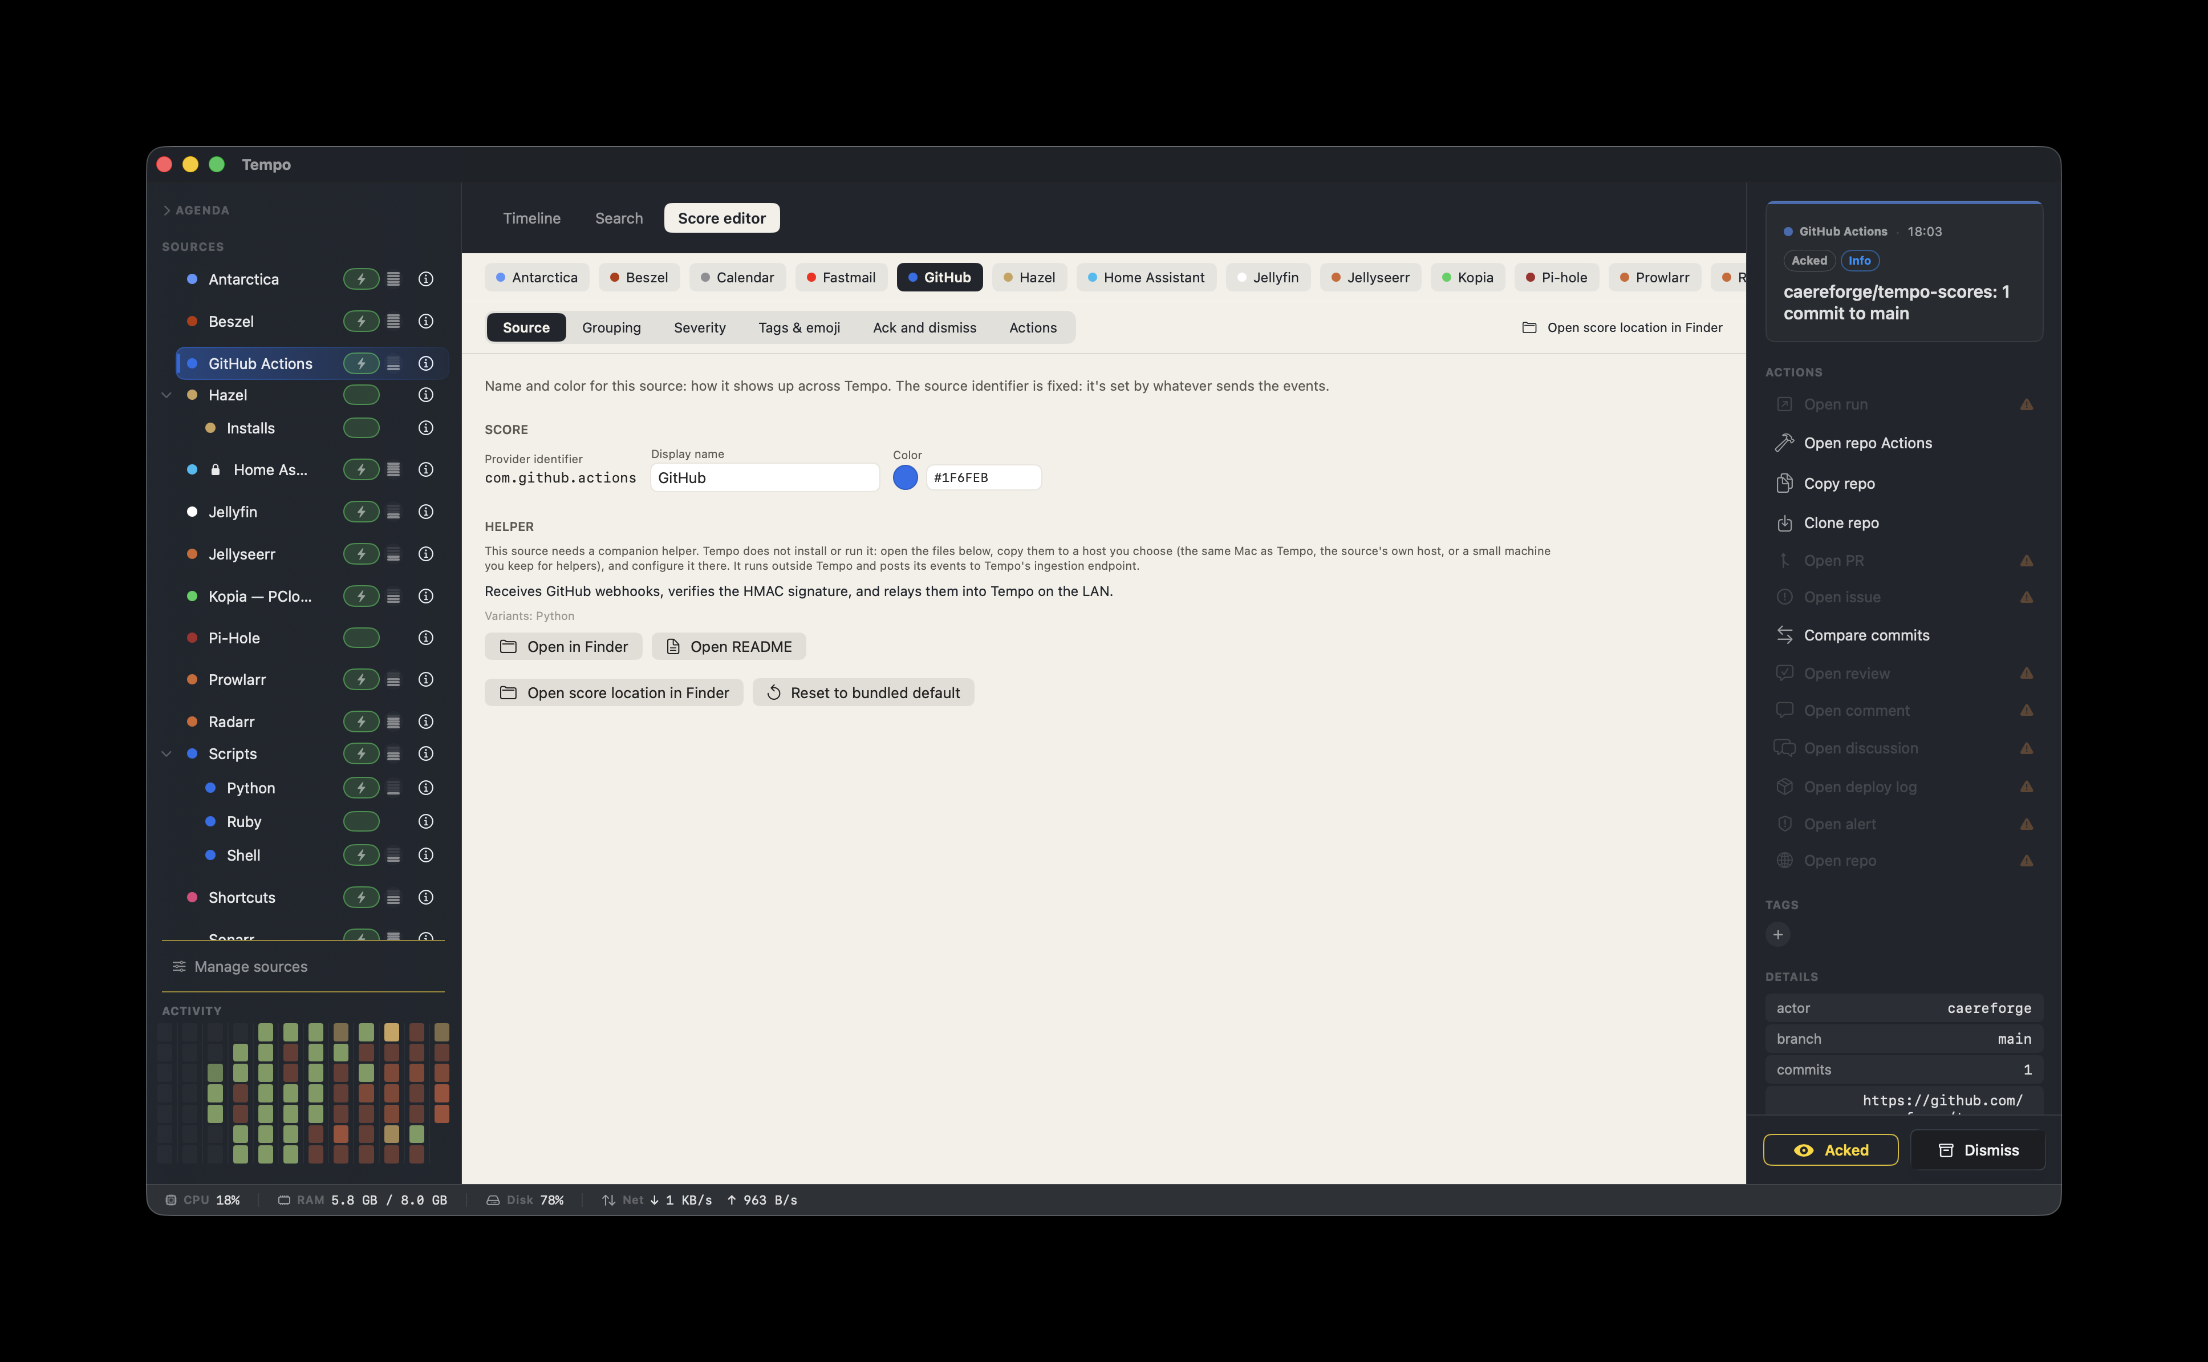Screen dimensions: 2208x1362
Task: Toggle the Kopia — PClo... source switch
Action: click(x=361, y=597)
